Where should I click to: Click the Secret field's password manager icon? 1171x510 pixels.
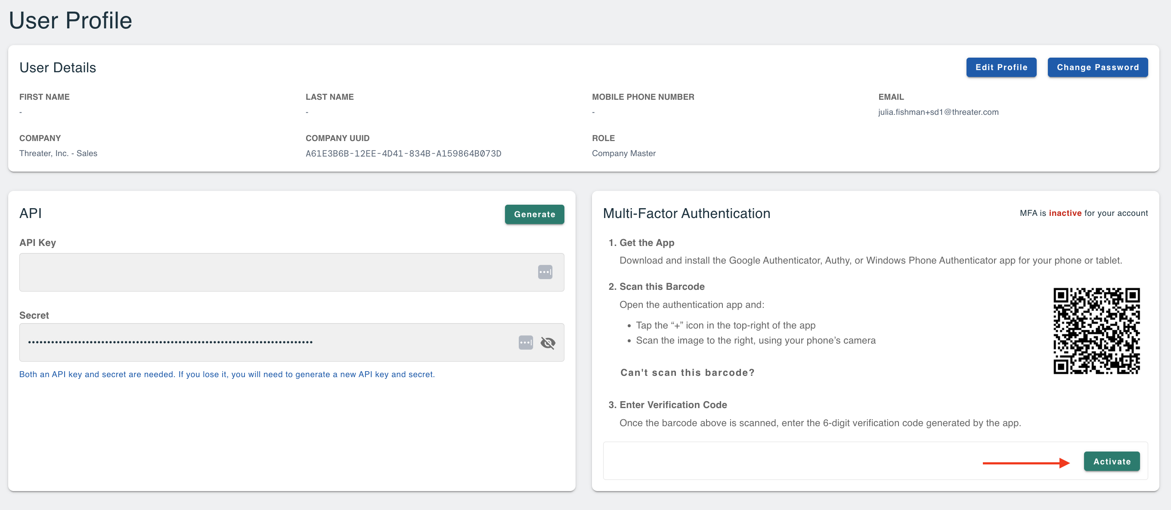(526, 343)
